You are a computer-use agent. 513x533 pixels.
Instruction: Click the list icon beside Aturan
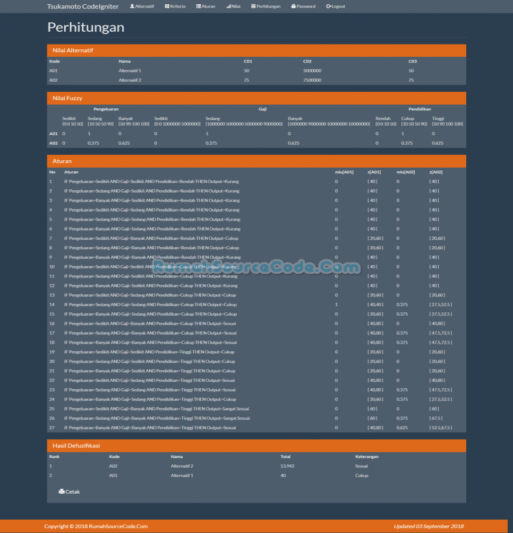click(199, 6)
